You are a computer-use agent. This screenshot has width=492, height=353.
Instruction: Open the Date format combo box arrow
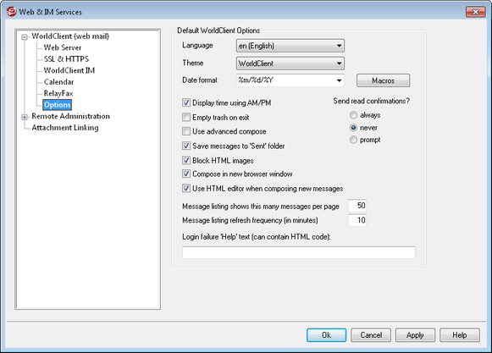[339, 80]
